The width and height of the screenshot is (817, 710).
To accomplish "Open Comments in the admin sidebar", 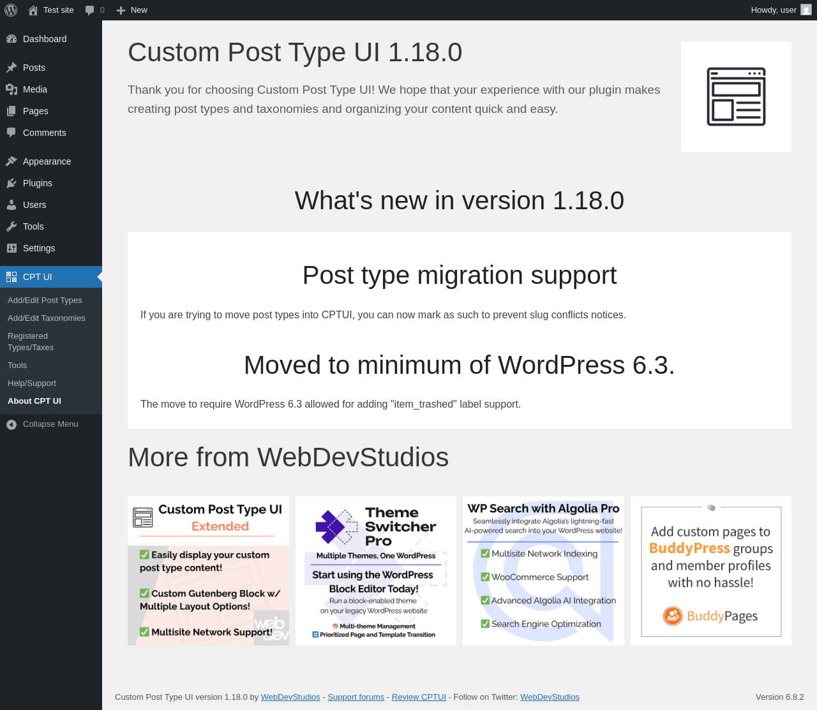I will 45,133.
